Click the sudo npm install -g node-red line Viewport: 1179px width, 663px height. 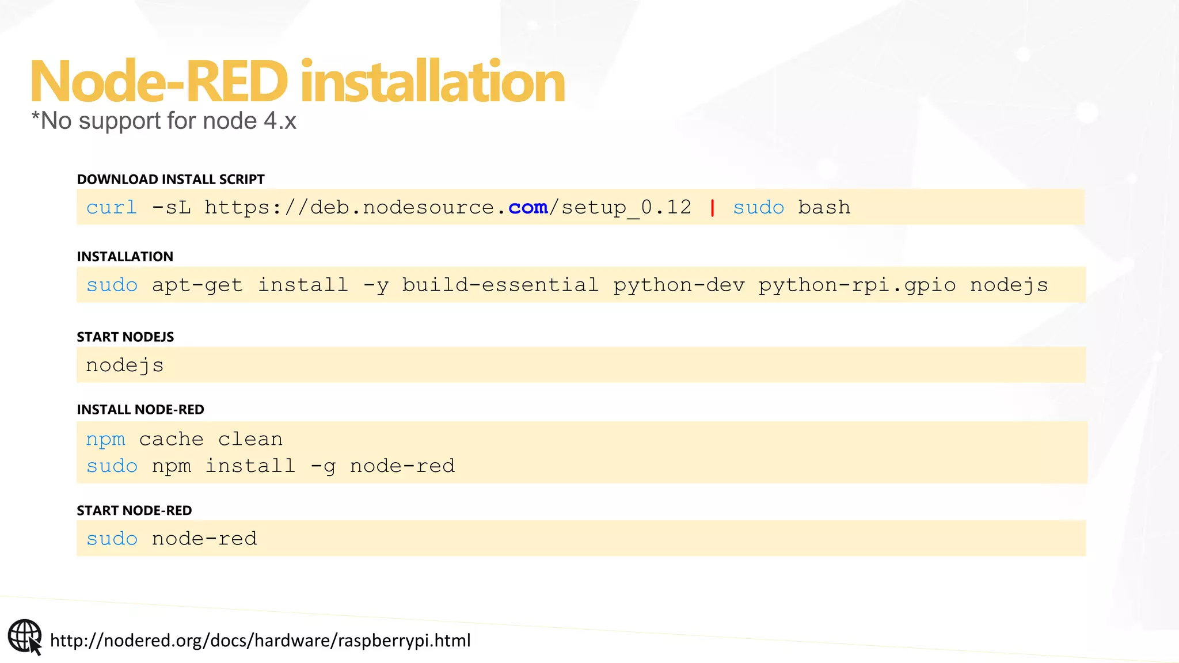[x=271, y=466]
